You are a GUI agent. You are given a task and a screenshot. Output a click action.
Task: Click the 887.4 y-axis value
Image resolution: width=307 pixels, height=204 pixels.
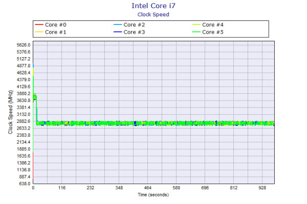click(25, 176)
